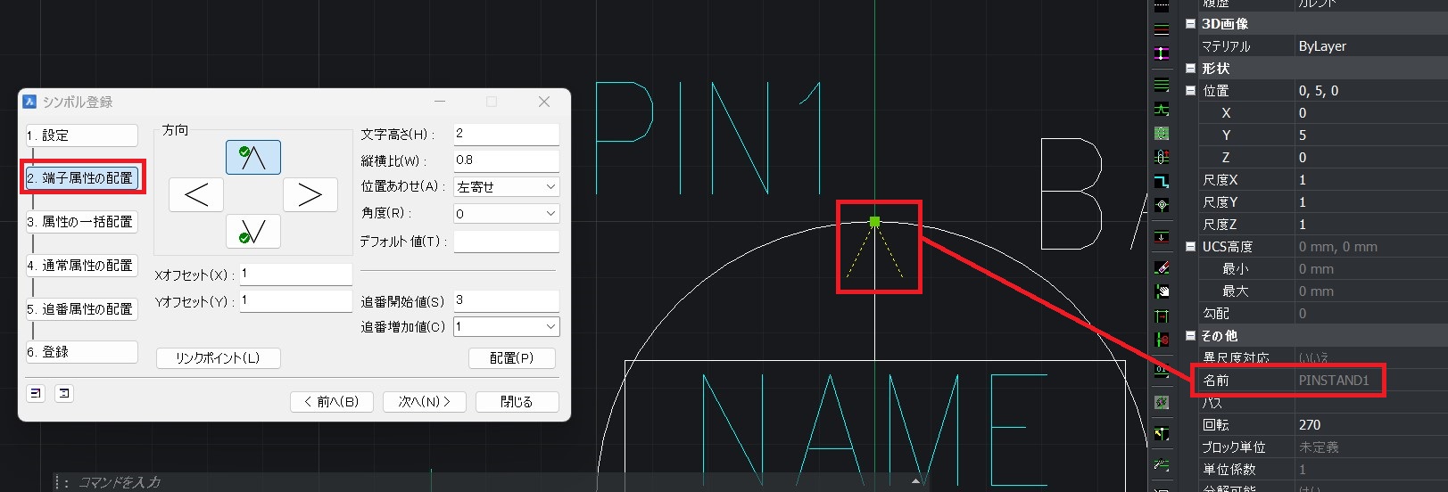Click the right small icon below step 6

[64, 392]
